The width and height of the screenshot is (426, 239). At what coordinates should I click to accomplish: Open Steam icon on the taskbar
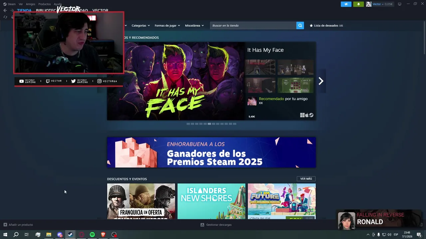pos(70,235)
